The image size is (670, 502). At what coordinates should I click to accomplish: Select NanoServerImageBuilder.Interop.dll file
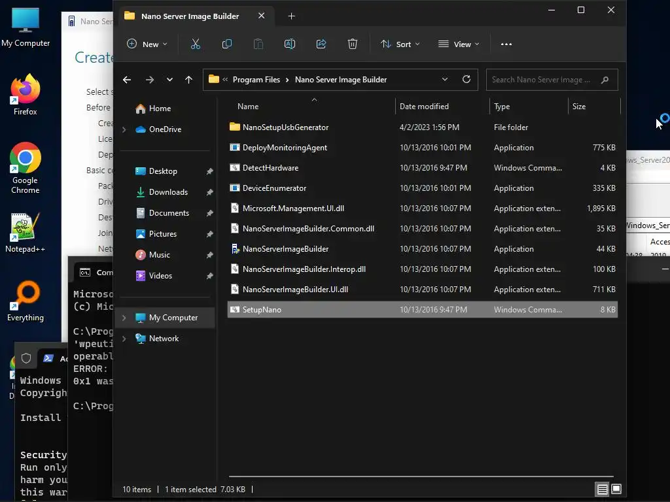(x=422, y=269)
